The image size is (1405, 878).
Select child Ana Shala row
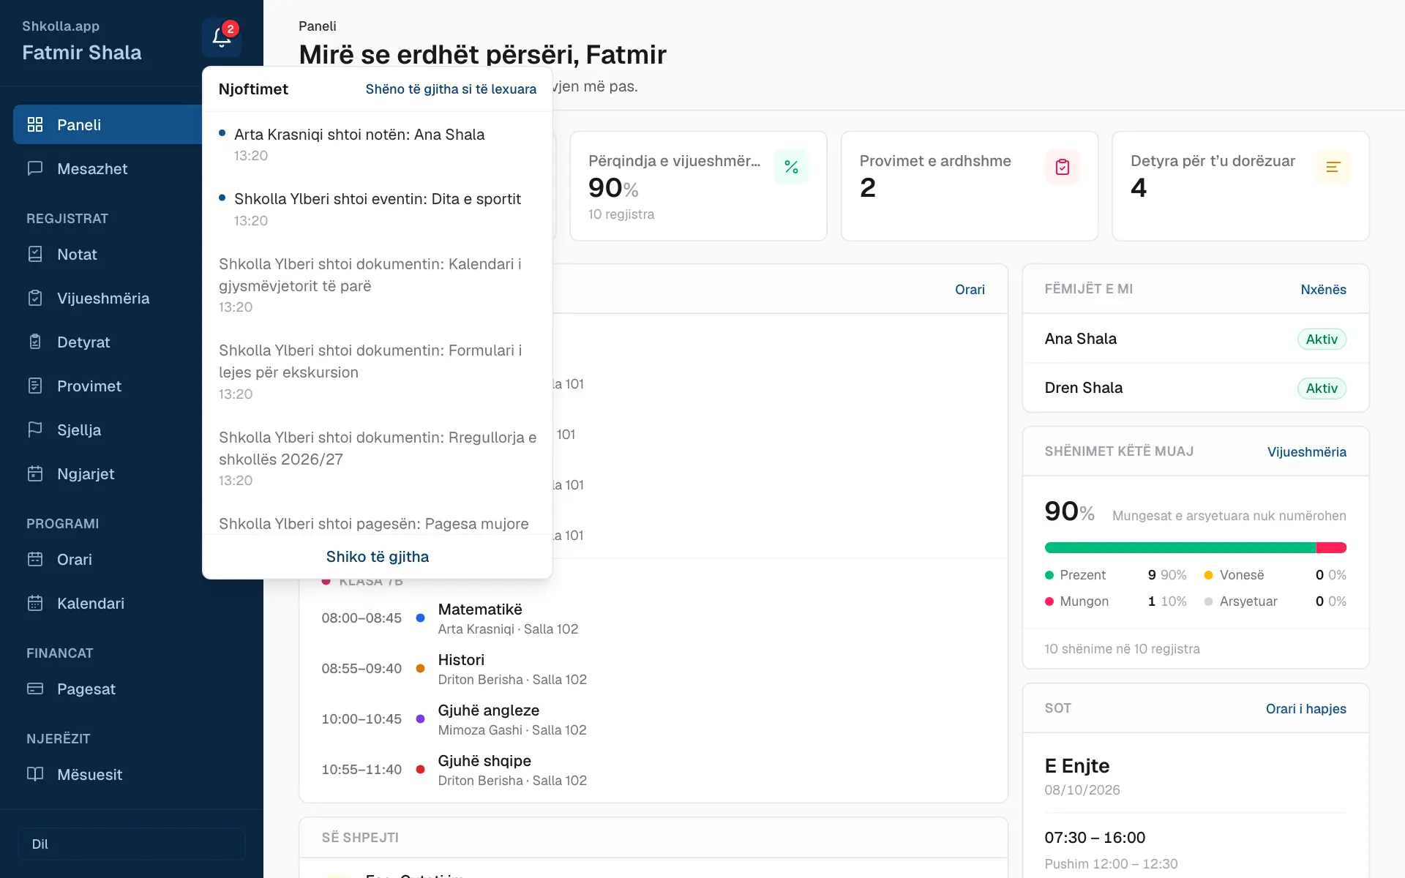tap(1196, 339)
